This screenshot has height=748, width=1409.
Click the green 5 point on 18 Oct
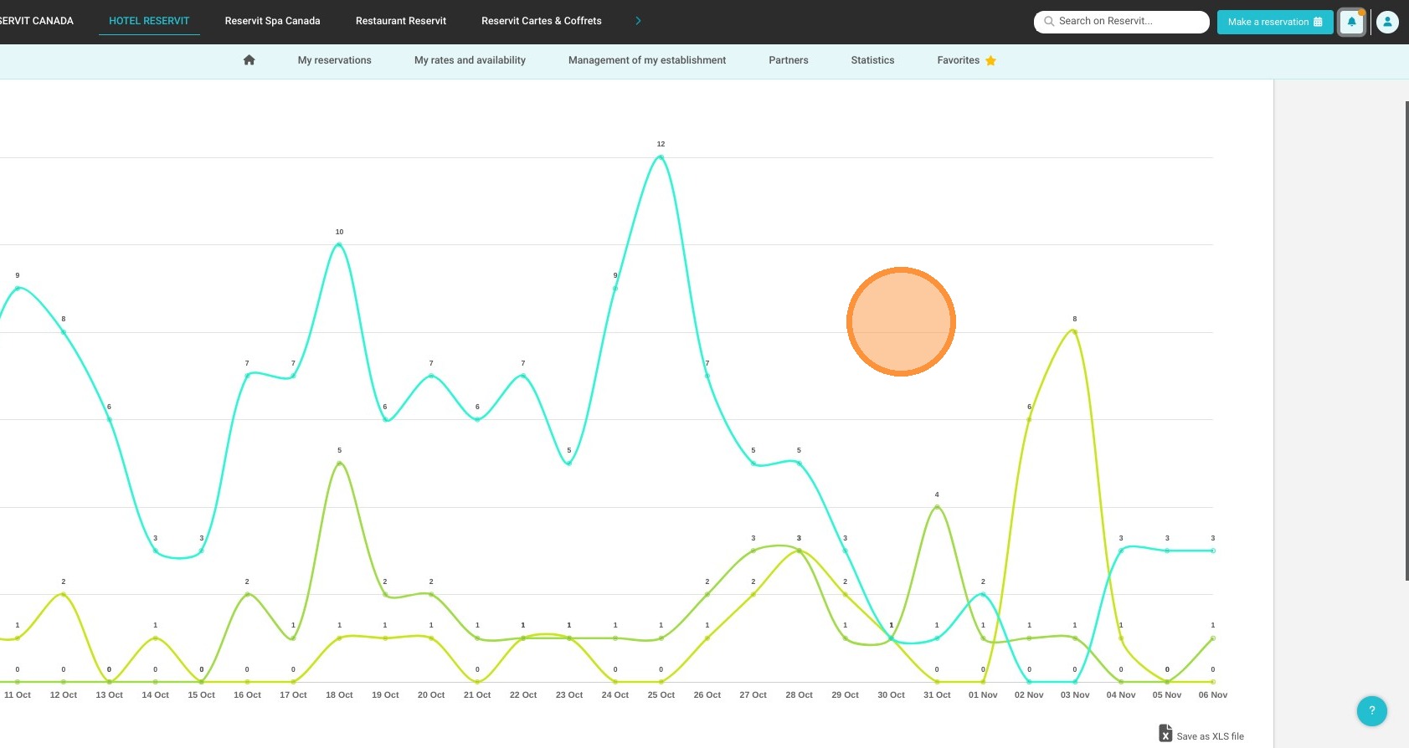(x=339, y=463)
